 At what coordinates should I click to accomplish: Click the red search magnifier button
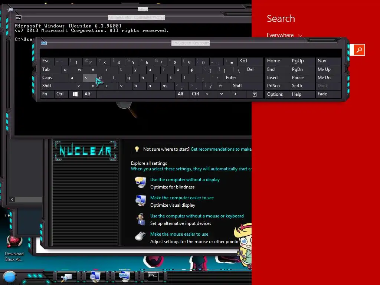(x=359, y=50)
